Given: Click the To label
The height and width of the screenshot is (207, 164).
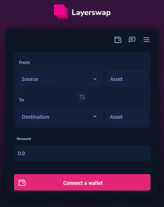Looking at the screenshot, I should [21, 100].
